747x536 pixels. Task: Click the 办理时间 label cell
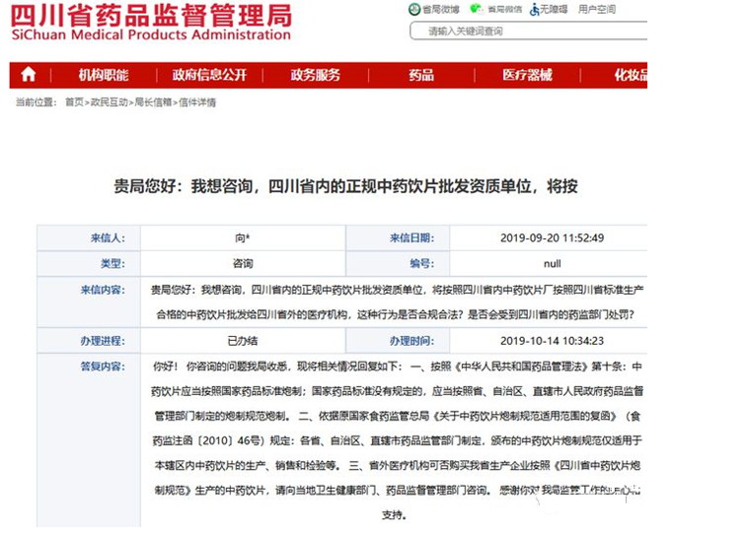click(398, 341)
